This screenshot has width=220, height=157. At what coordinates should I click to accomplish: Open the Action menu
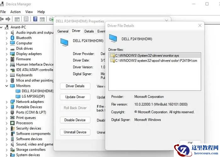pos(15,12)
